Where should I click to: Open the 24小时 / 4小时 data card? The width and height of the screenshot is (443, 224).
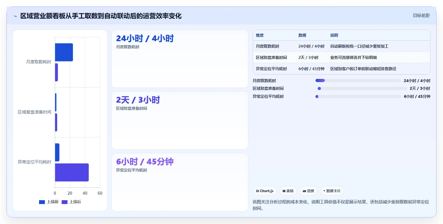[180, 59]
